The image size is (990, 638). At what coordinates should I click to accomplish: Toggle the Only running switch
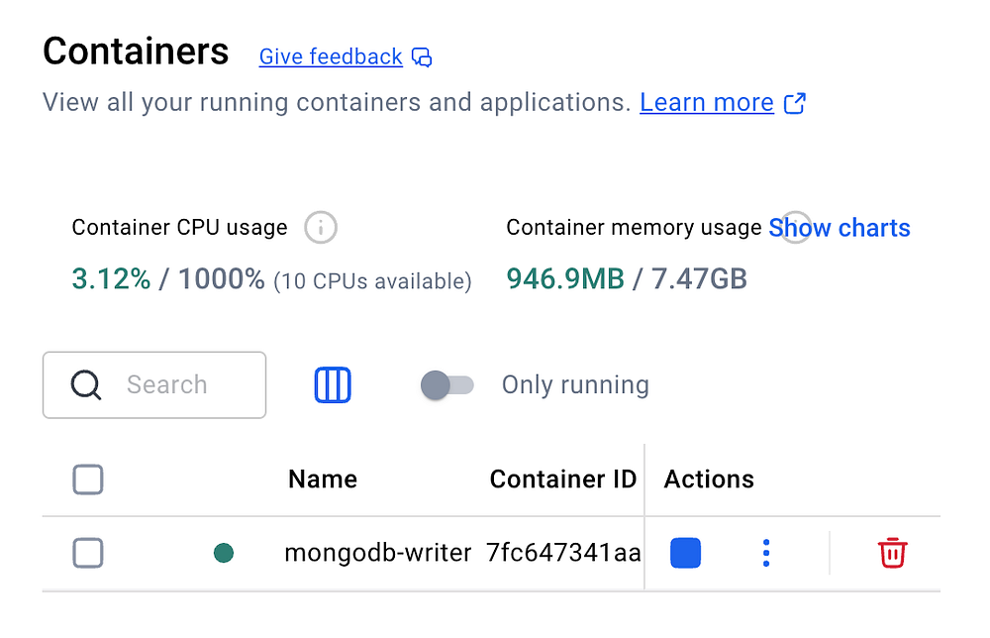[447, 385]
